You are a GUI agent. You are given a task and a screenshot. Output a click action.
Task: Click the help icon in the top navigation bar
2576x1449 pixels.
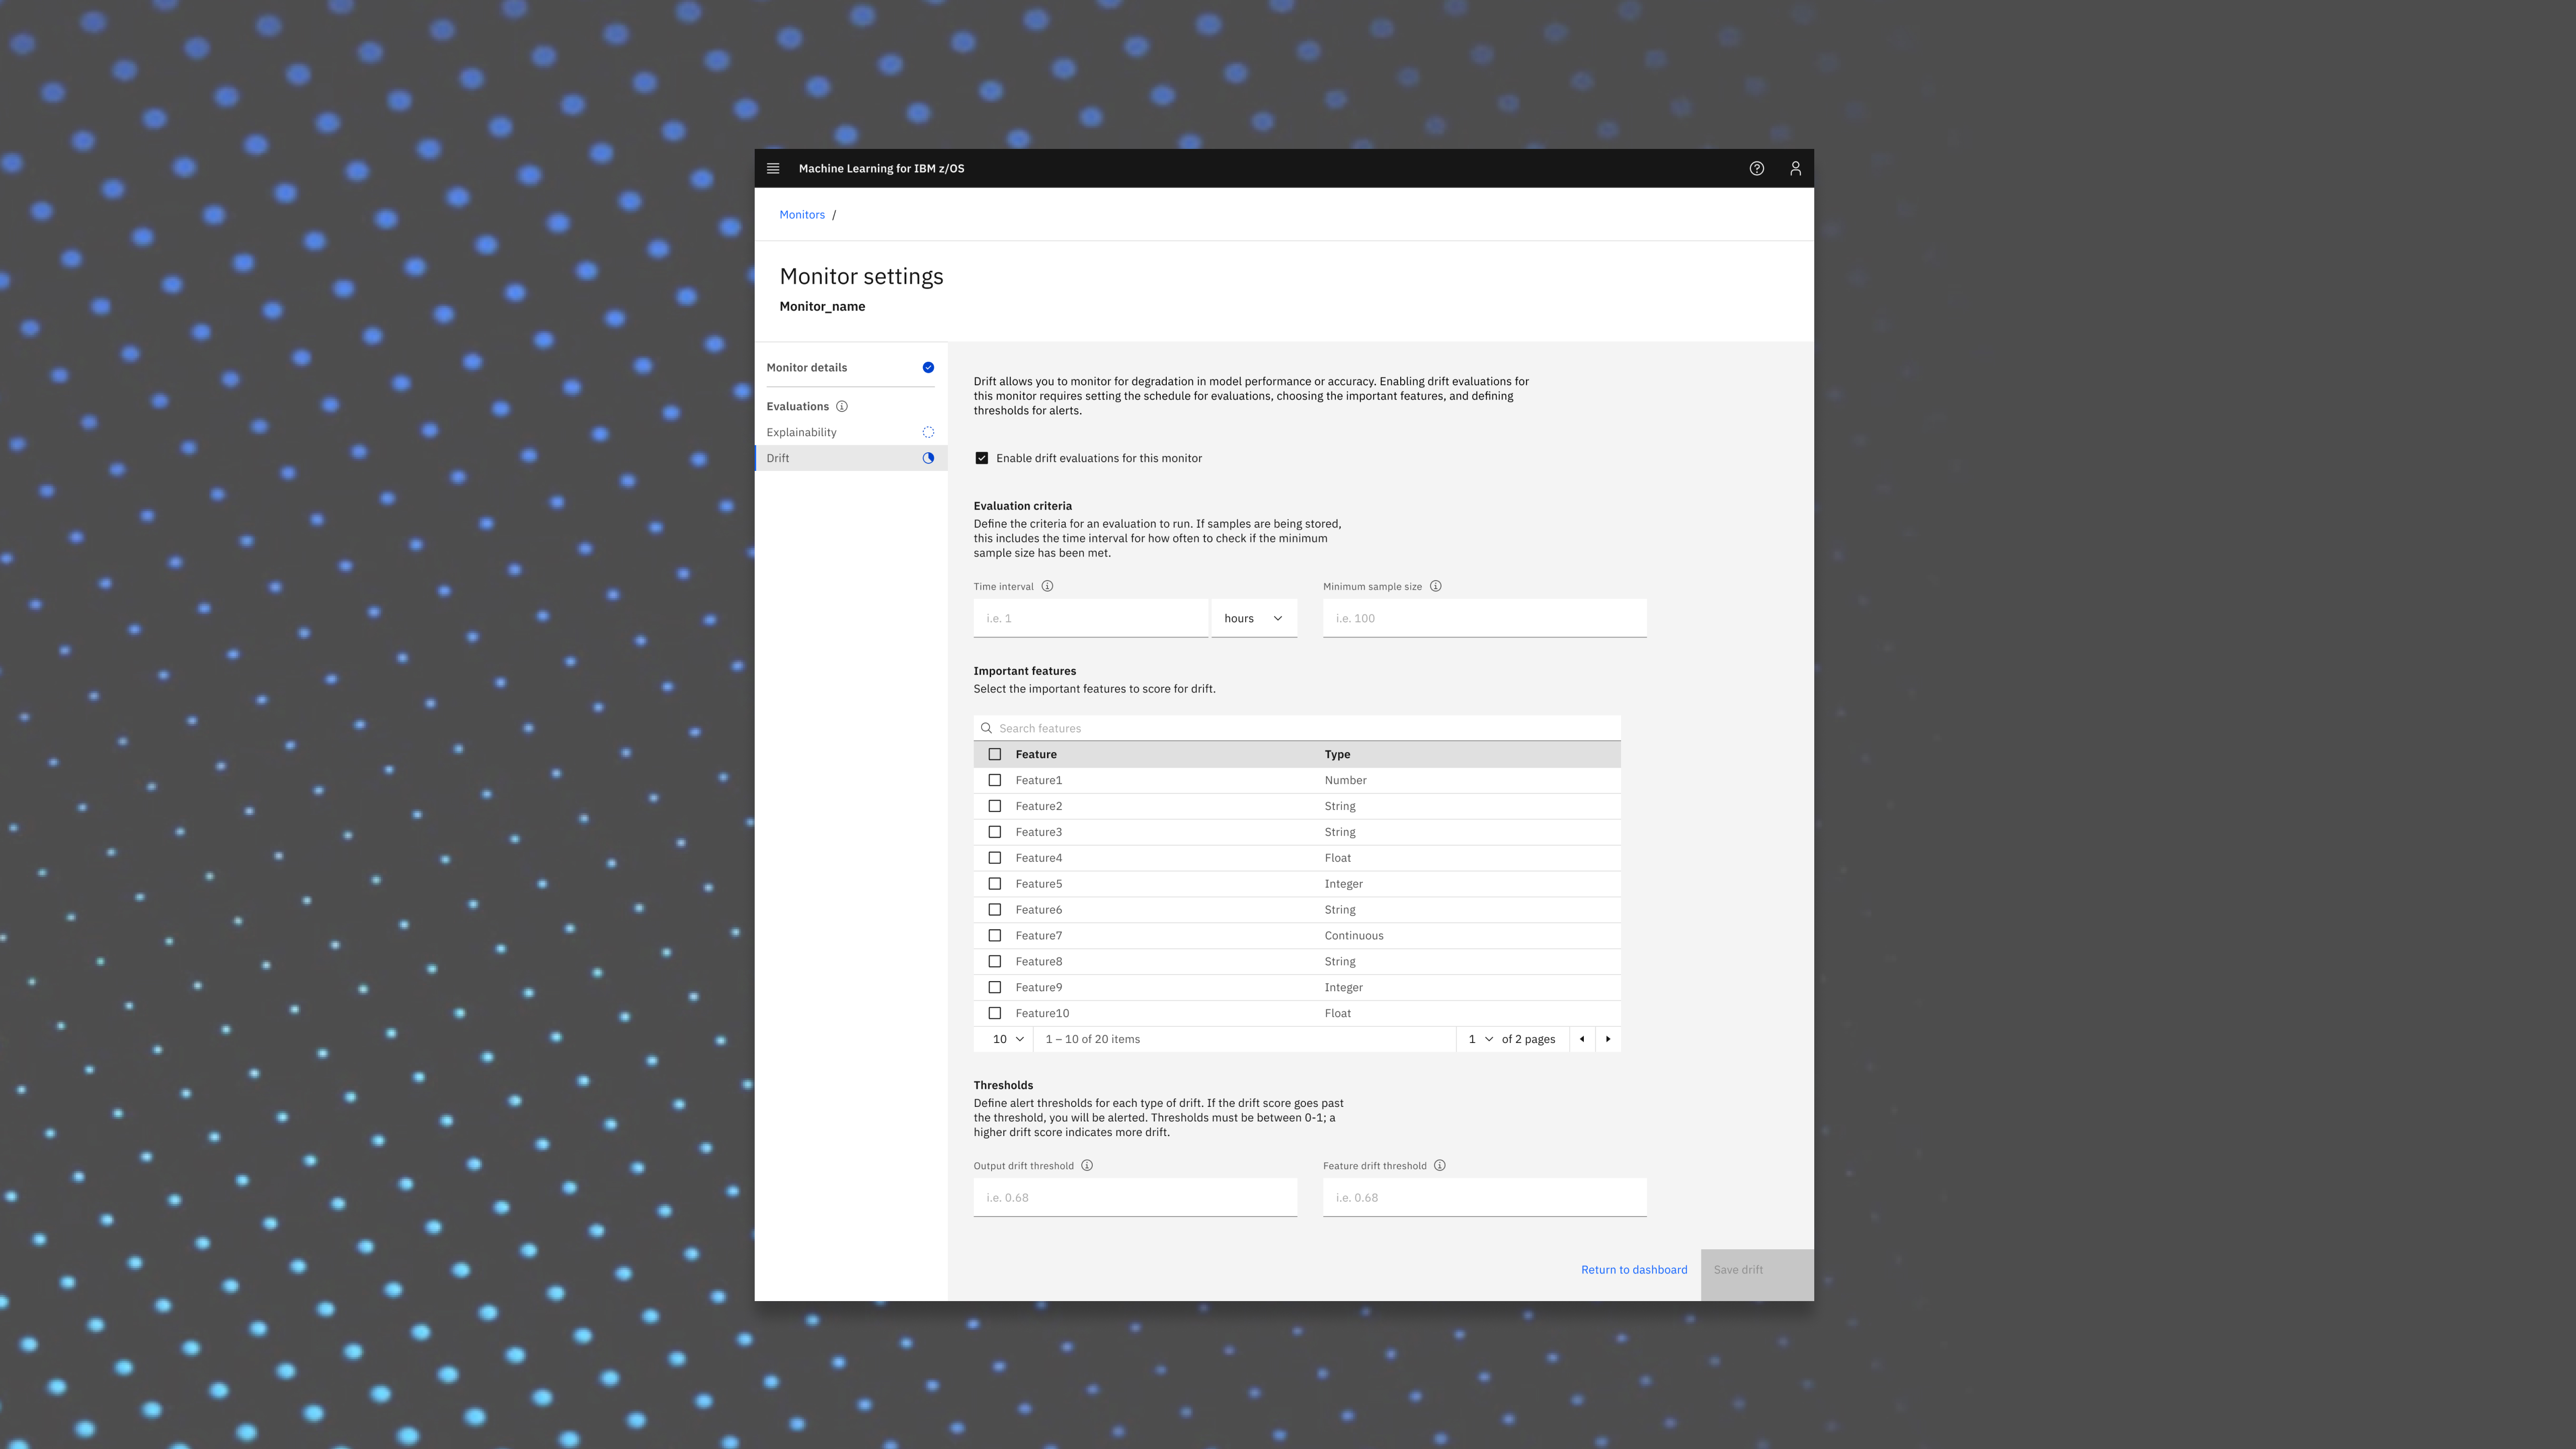[x=1757, y=167]
